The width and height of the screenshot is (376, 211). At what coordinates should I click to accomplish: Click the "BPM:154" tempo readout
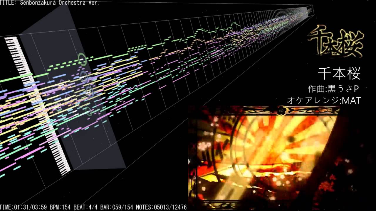pos(60,207)
